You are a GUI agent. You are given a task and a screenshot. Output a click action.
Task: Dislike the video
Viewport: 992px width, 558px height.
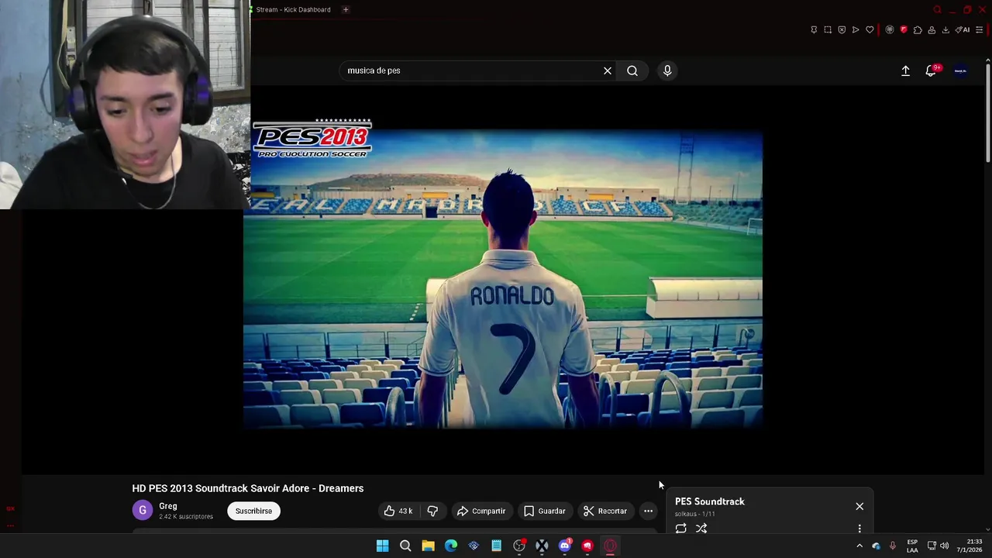pos(432,511)
